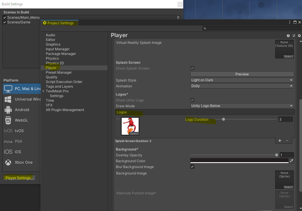Open the Background Color swatch
Image resolution: width=302 pixels, height=211 pixels.
coord(239,161)
